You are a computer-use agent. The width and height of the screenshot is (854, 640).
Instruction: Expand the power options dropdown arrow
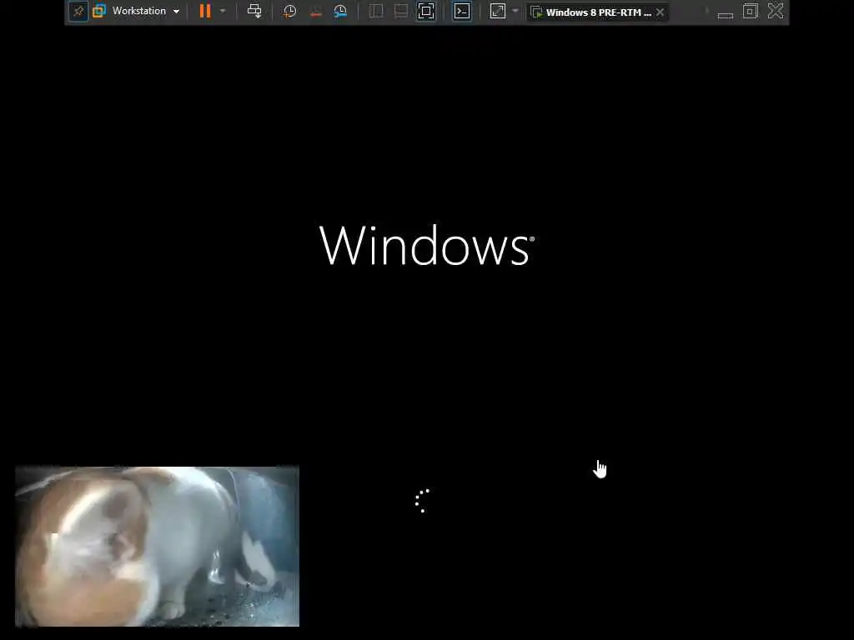tap(223, 11)
